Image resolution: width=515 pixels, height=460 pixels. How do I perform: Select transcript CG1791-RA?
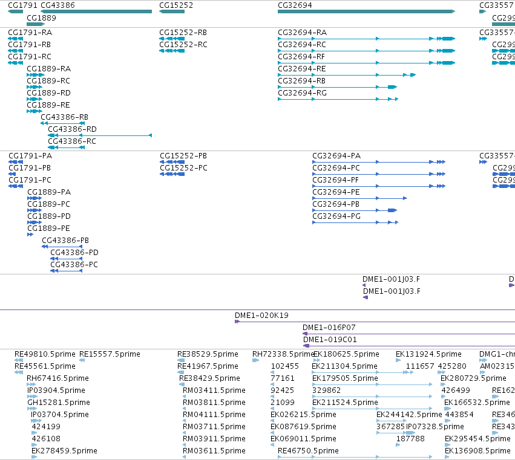pyautogui.click(x=30, y=33)
